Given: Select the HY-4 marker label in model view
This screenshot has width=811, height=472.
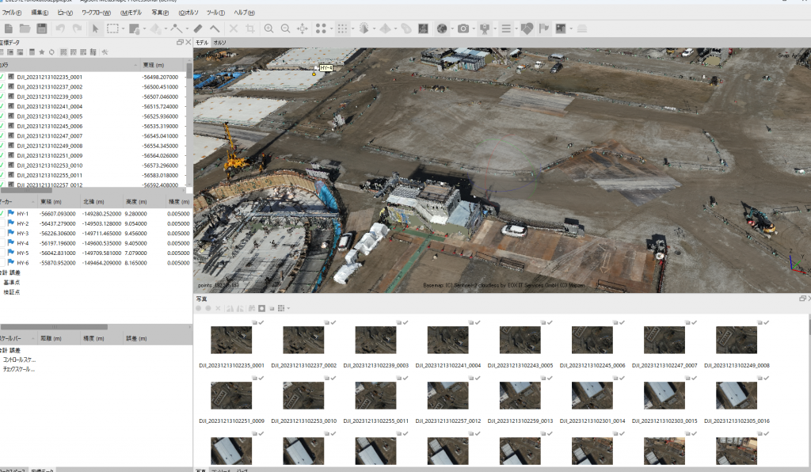Looking at the screenshot, I should pos(326,68).
